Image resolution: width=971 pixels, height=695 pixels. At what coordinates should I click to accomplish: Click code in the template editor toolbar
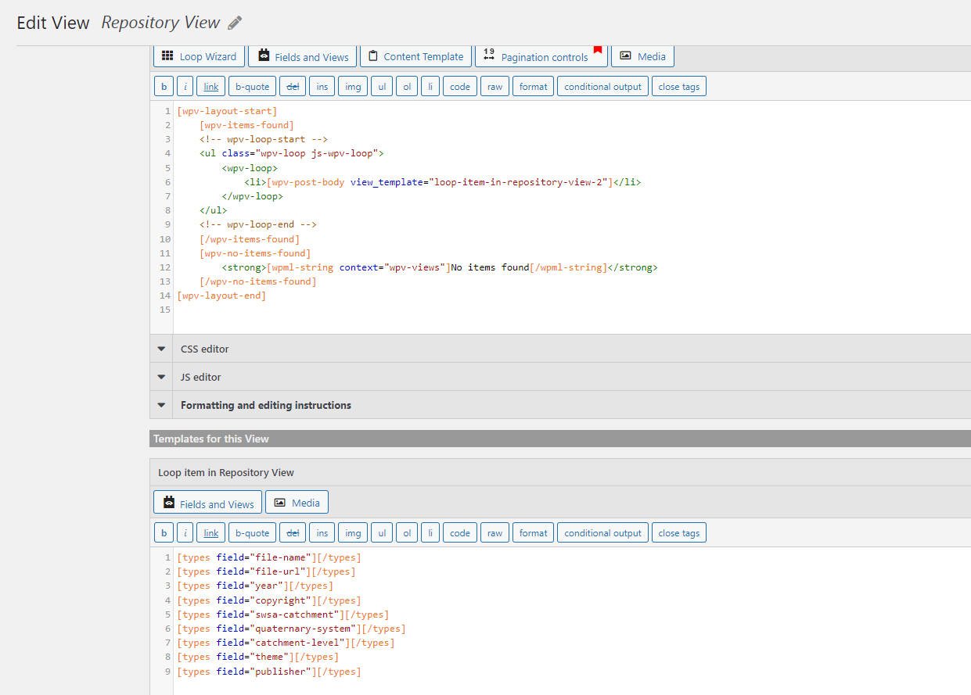[460, 533]
